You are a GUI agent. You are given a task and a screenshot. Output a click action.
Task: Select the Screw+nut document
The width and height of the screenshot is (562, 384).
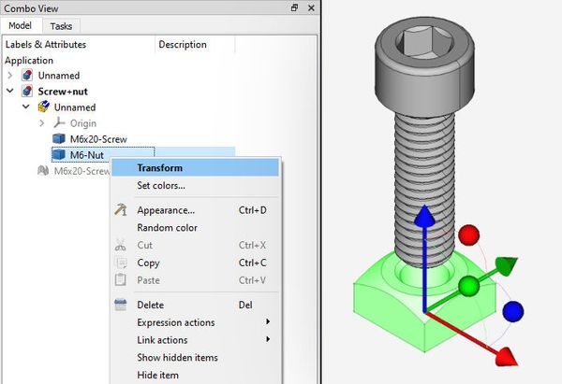[63, 92]
